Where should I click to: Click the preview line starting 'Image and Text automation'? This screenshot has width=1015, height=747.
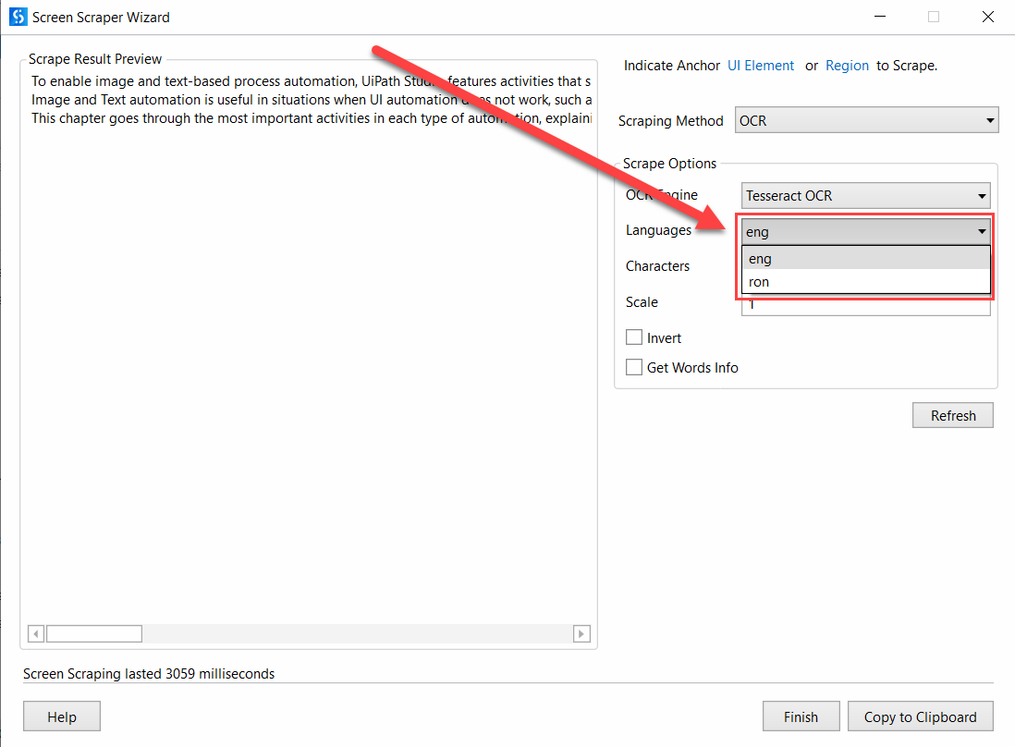(x=311, y=100)
